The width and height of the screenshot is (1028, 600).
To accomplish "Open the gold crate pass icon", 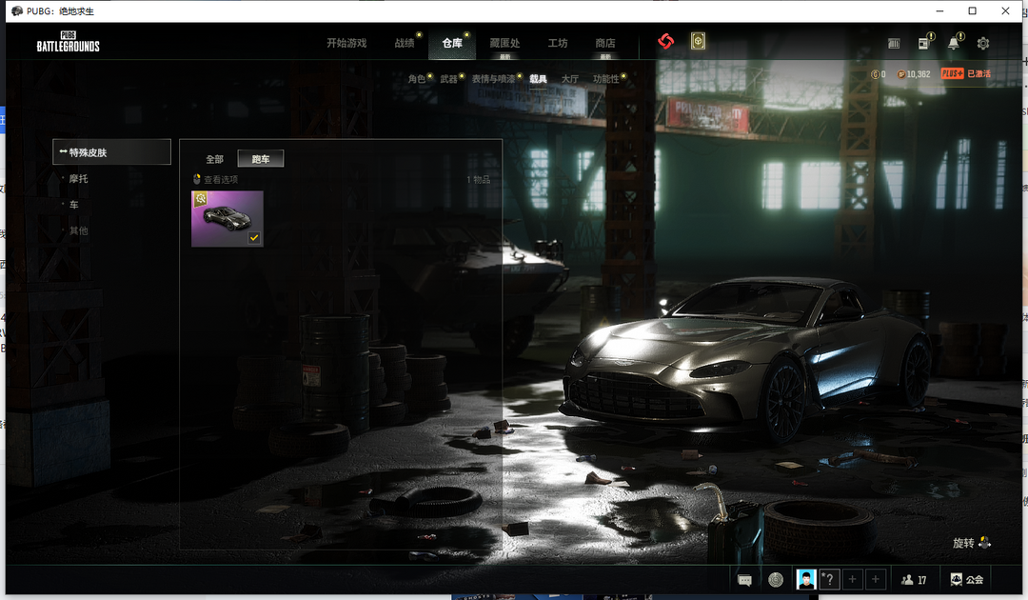I will click(698, 42).
